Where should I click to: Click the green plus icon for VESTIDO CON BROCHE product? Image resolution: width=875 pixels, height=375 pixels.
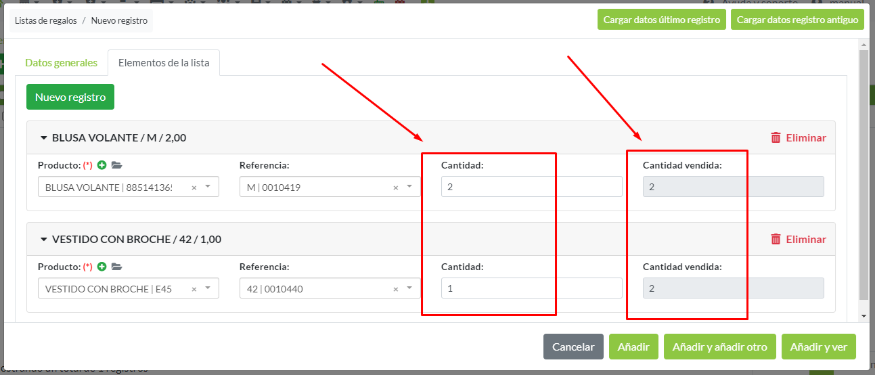[102, 267]
